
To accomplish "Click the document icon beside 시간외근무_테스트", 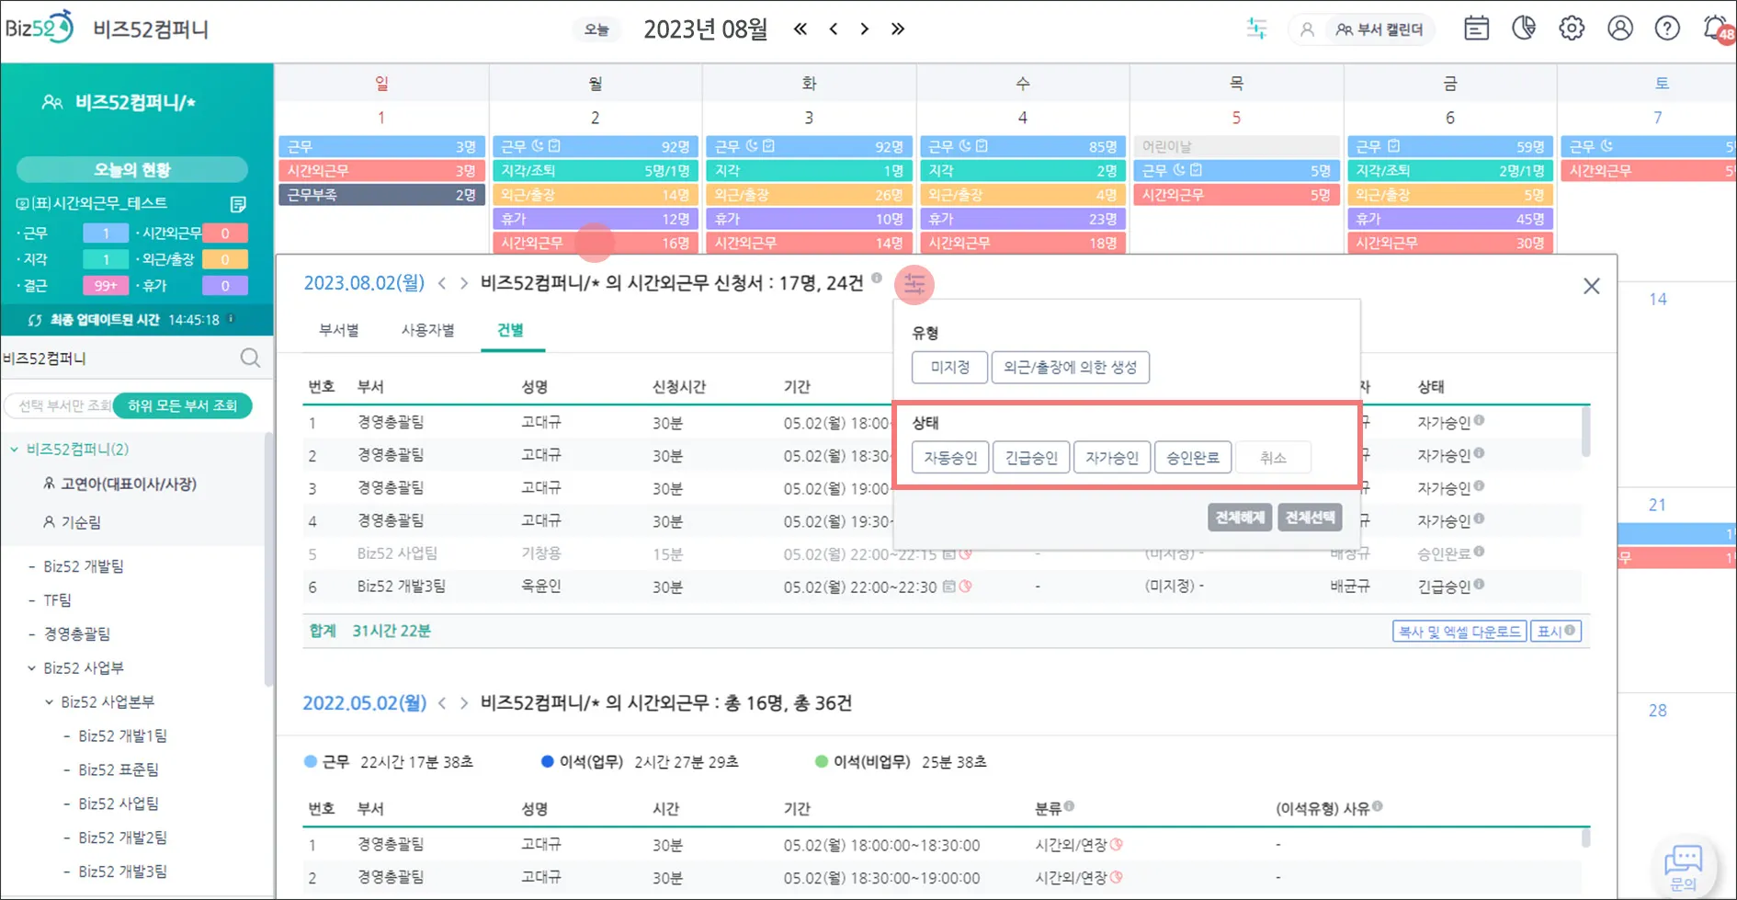I will 238,203.
